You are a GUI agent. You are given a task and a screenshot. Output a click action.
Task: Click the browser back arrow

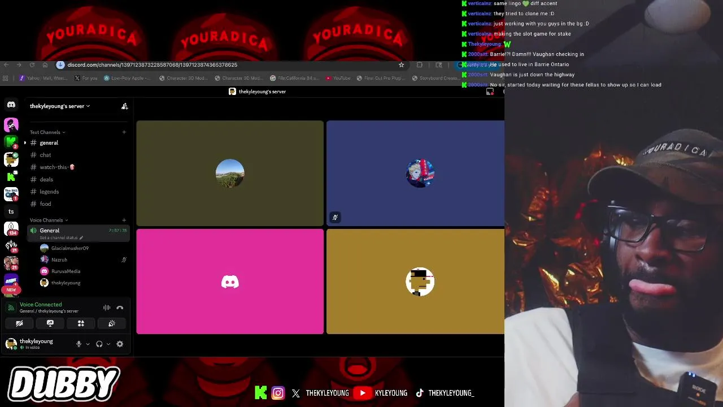coord(6,65)
